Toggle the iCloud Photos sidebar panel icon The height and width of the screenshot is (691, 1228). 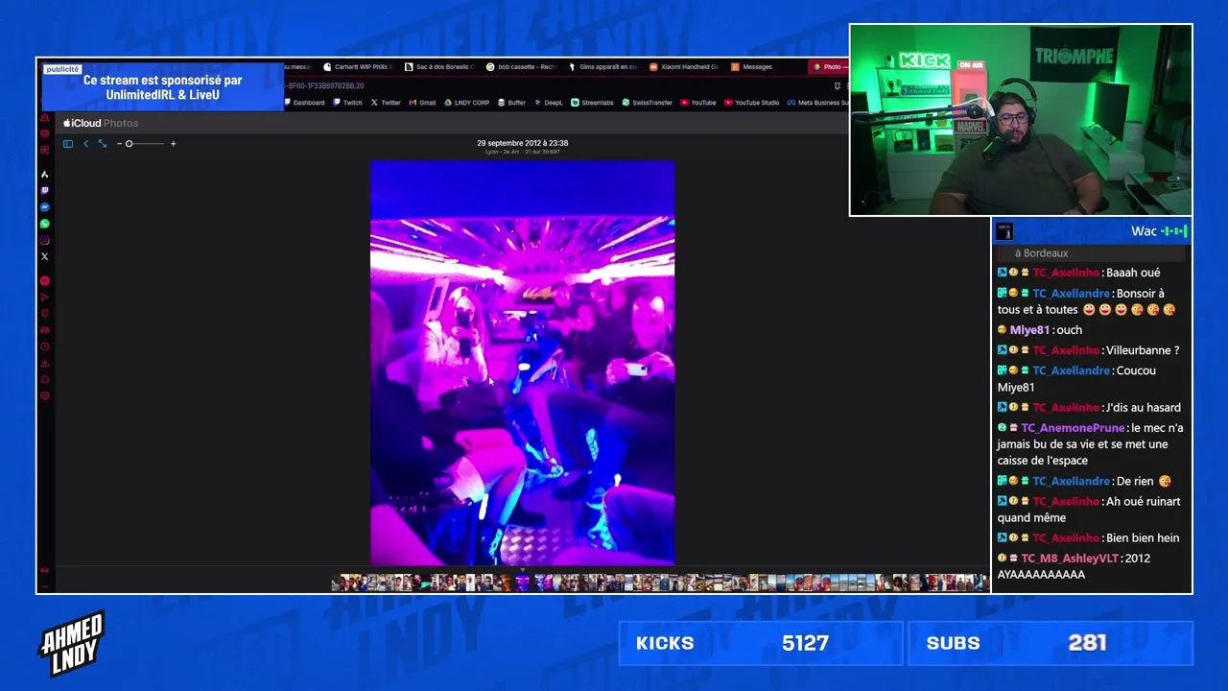pyautogui.click(x=68, y=144)
